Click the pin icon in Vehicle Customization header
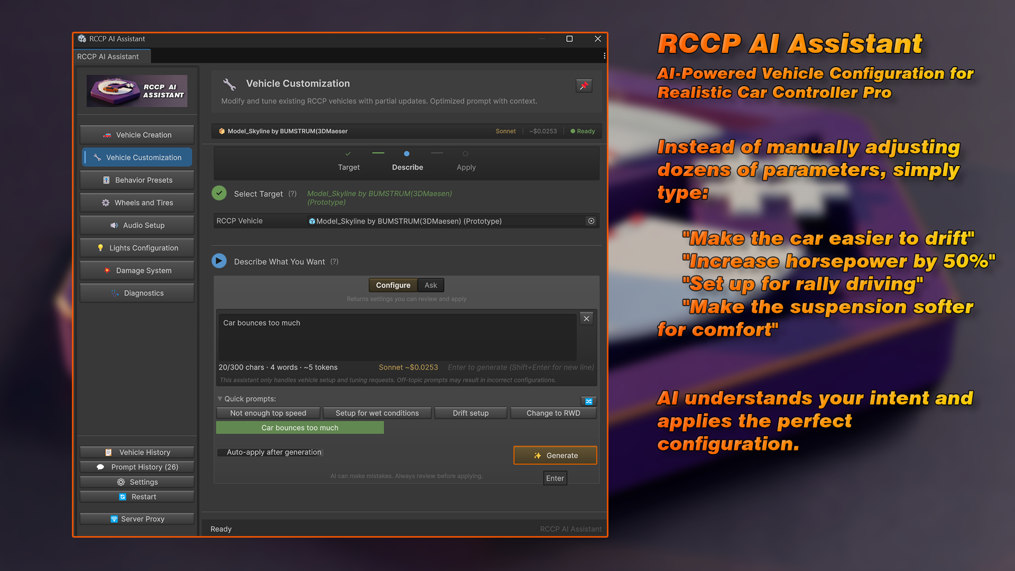Screen dimensions: 1015x571 pos(584,85)
